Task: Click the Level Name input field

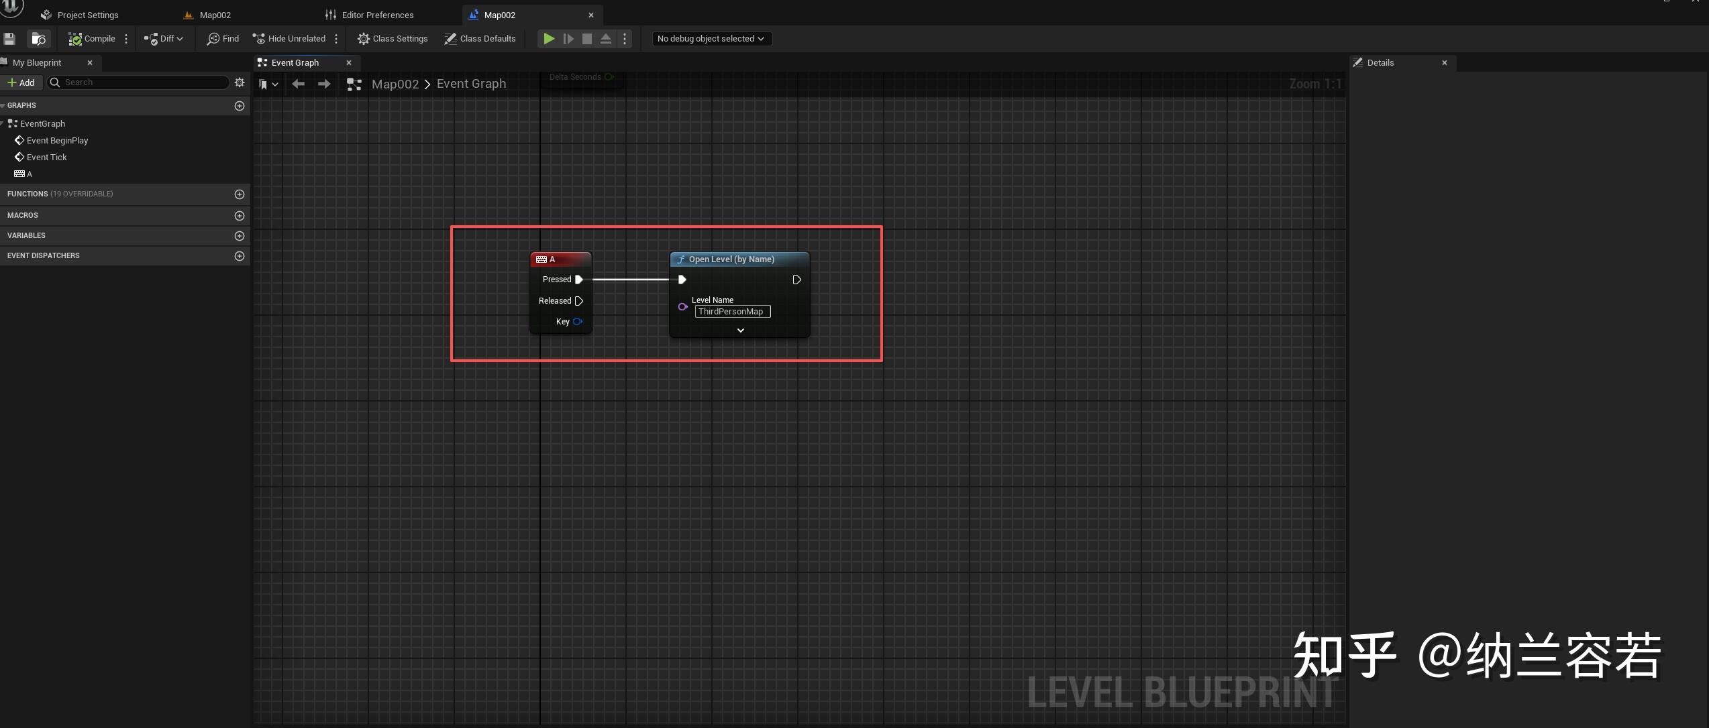Action: 732,312
